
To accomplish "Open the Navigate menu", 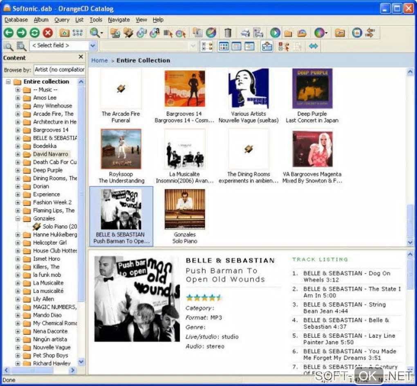I will click(x=119, y=20).
